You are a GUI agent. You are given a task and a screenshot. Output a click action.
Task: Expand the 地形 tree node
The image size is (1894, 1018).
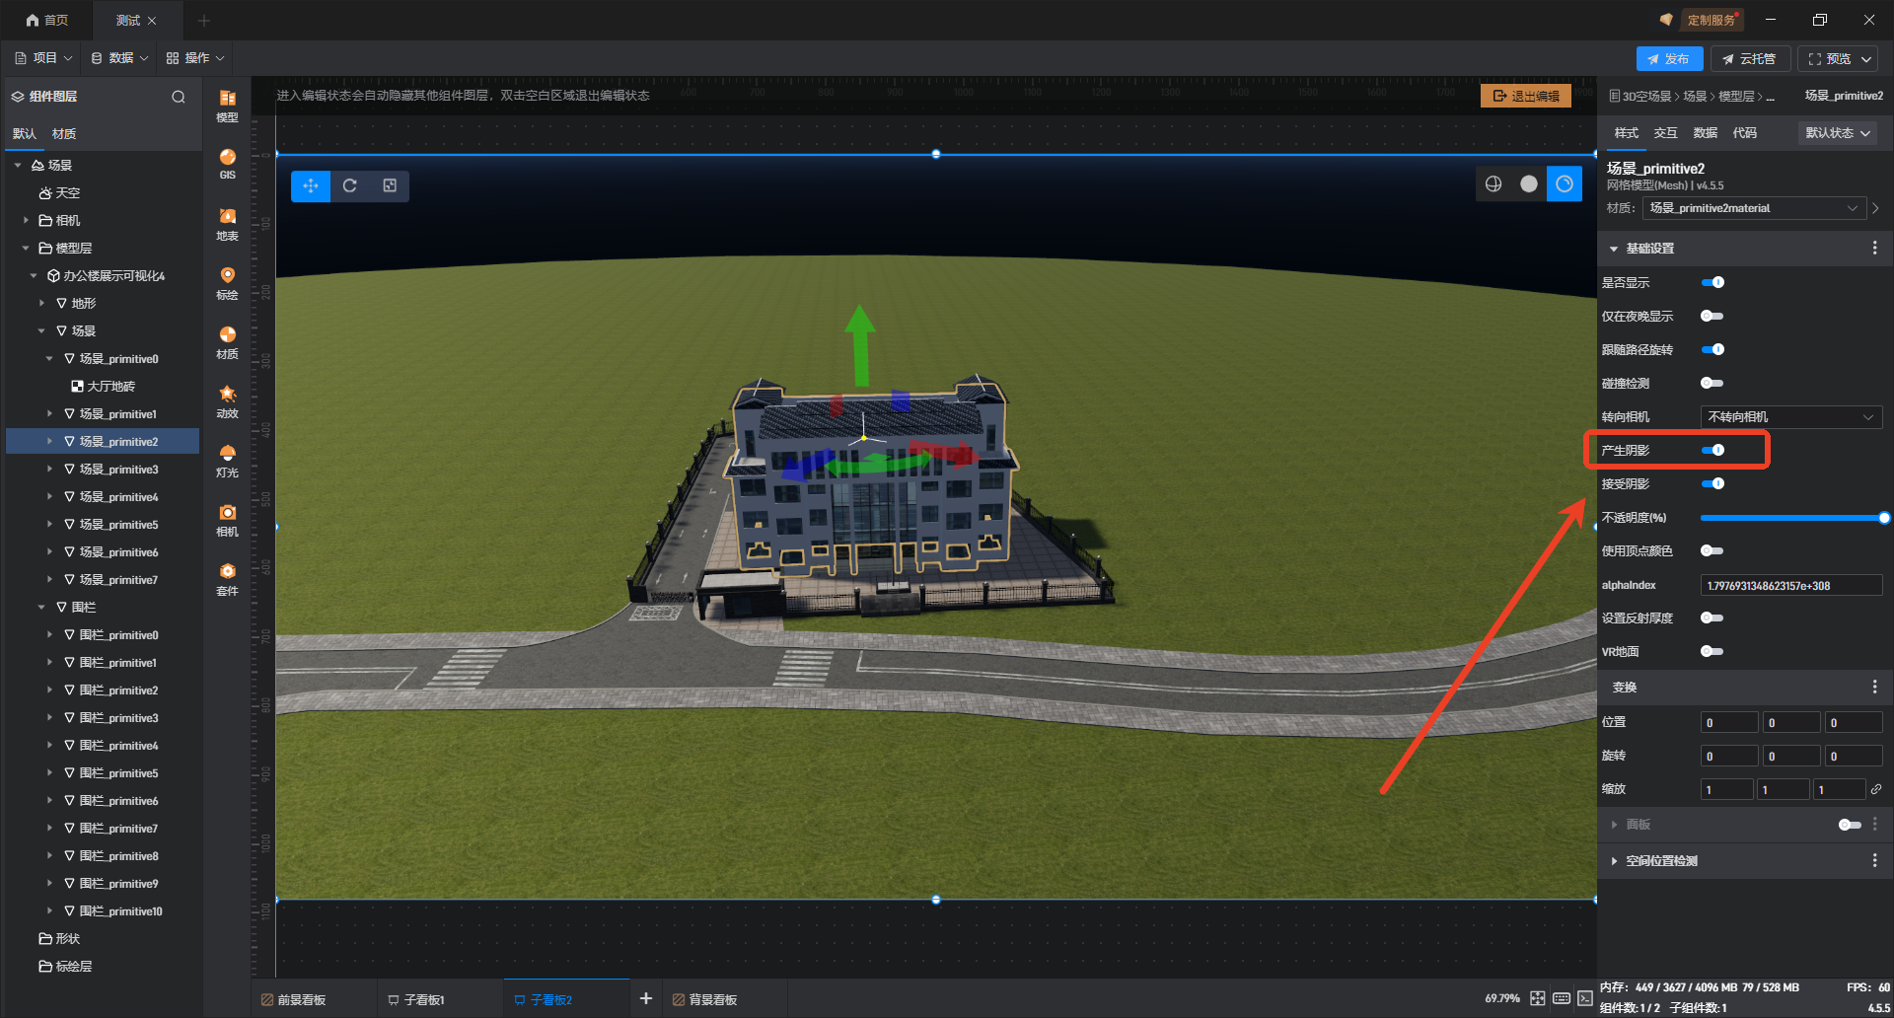pyautogui.click(x=41, y=303)
